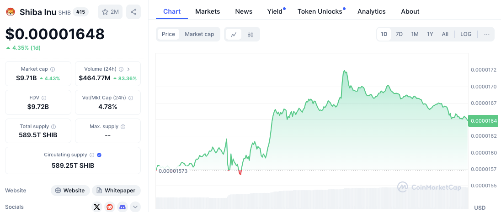Open the Whitepaper link
Viewport: 501px width, 212px height.
coord(116,191)
